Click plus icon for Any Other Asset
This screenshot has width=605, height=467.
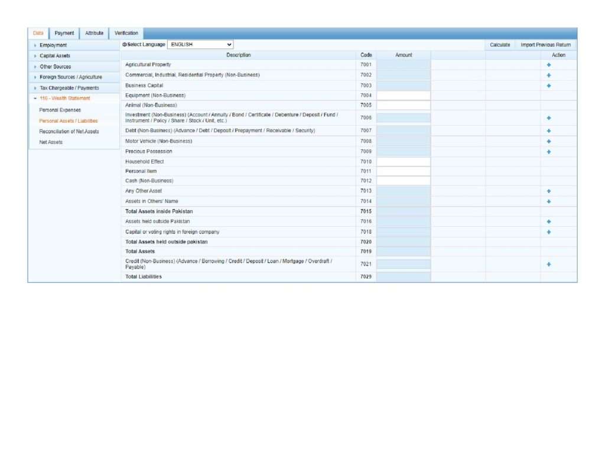tap(549, 191)
